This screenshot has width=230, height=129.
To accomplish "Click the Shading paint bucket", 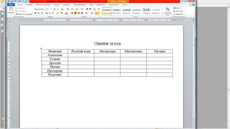I will tap(92, 13).
